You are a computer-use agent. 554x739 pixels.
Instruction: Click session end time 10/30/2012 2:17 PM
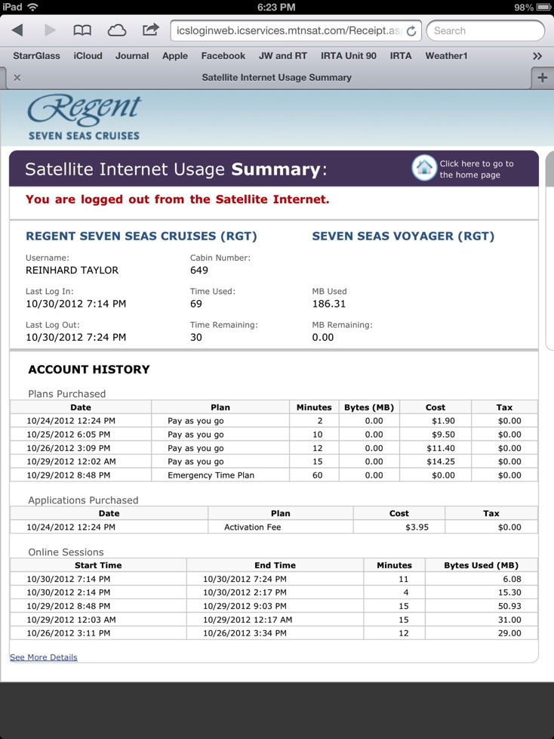pyautogui.click(x=245, y=592)
